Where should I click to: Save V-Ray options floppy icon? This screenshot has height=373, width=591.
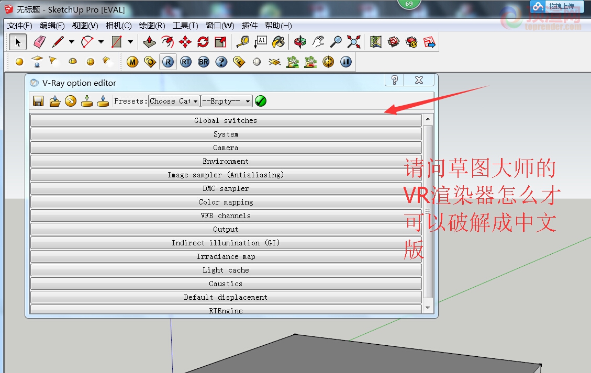click(x=38, y=101)
